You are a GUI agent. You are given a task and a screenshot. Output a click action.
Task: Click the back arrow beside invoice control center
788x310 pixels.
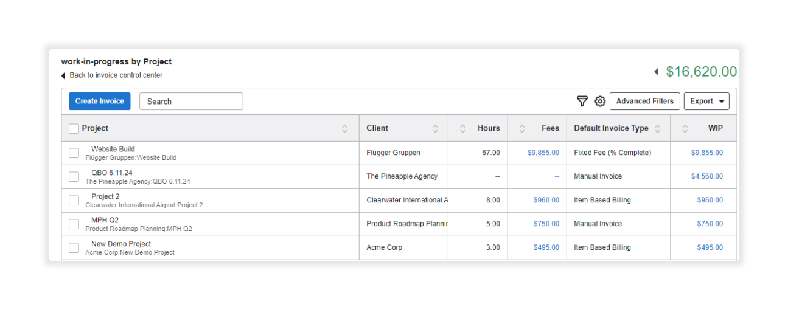pos(63,75)
